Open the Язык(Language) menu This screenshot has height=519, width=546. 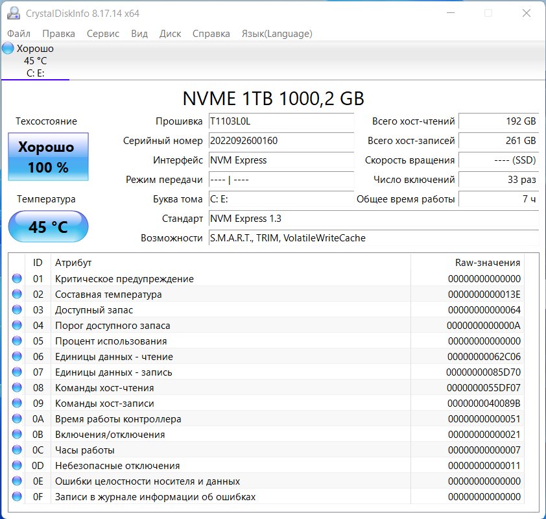(x=277, y=34)
